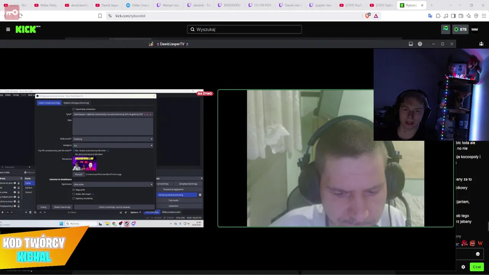Expand the Widoczność dropdown set to Publiczny
This screenshot has width=489, height=275.
click(x=113, y=139)
